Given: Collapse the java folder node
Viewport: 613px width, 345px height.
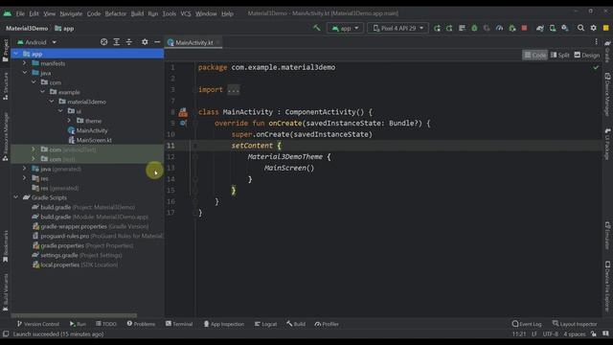Looking at the screenshot, I should click(25, 73).
